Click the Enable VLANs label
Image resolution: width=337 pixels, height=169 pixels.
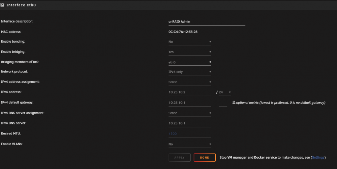(x=11, y=144)
